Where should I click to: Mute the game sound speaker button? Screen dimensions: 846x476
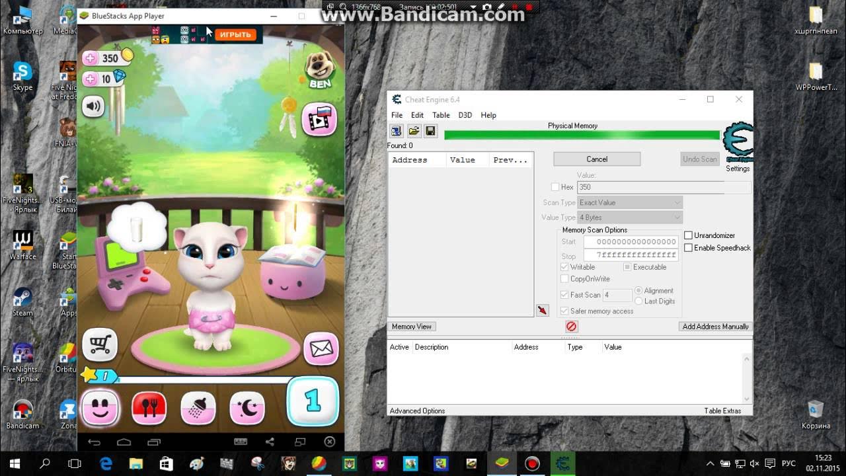tap(93, 106)
